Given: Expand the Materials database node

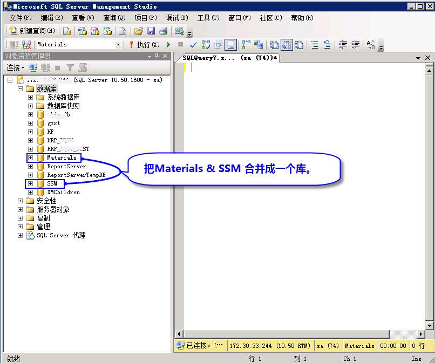Looking at the screenshot, I should click(30, 158).
